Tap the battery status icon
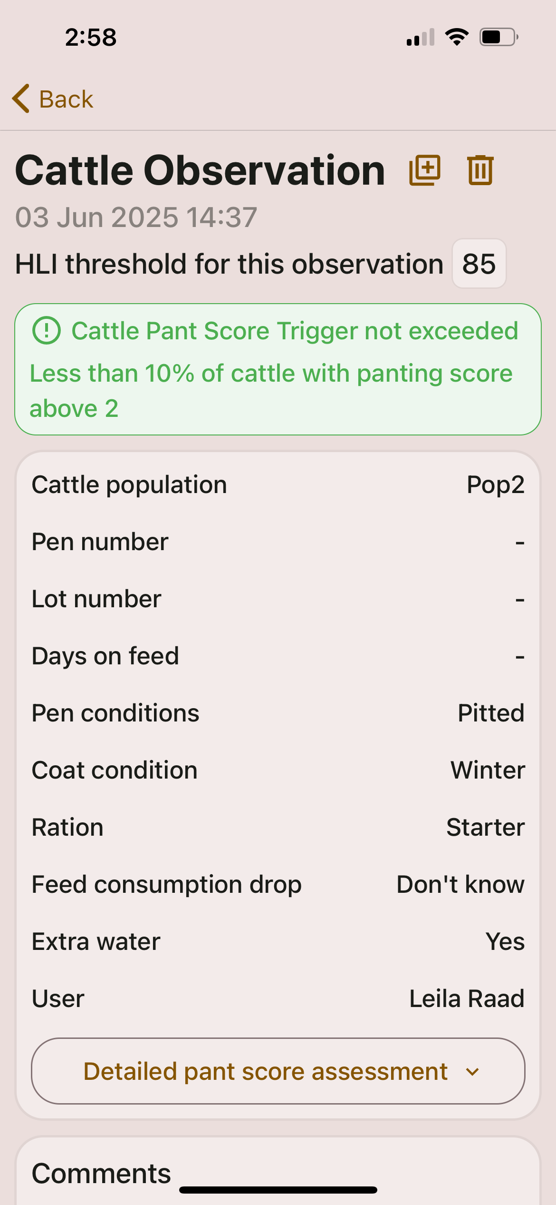 pyautogui.click(x=498, y=37)
